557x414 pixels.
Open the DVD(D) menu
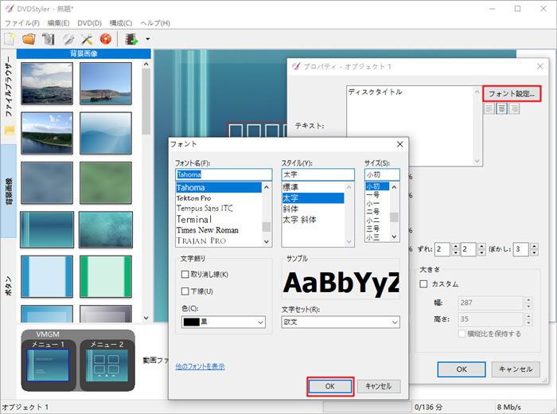click(x=89, y=23)
